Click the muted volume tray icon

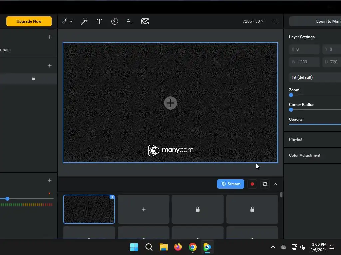303,247
